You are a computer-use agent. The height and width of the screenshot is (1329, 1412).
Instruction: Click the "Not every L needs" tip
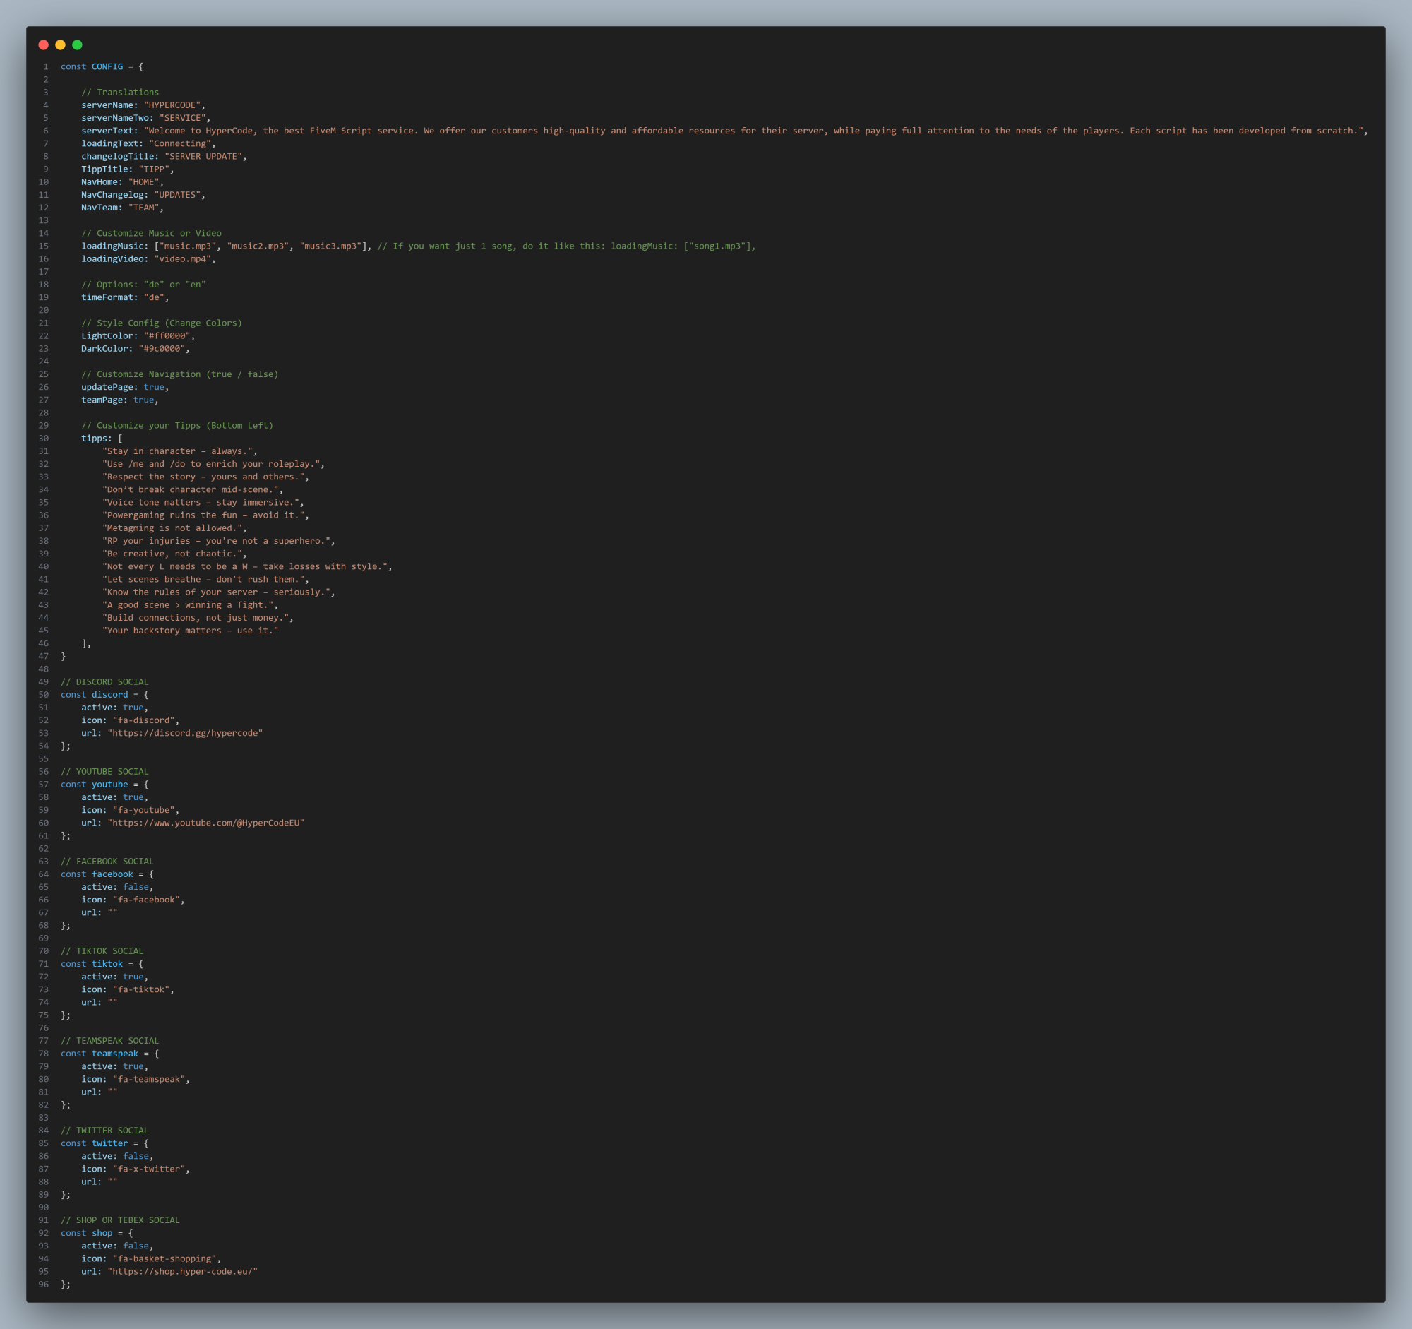(244, 566)
